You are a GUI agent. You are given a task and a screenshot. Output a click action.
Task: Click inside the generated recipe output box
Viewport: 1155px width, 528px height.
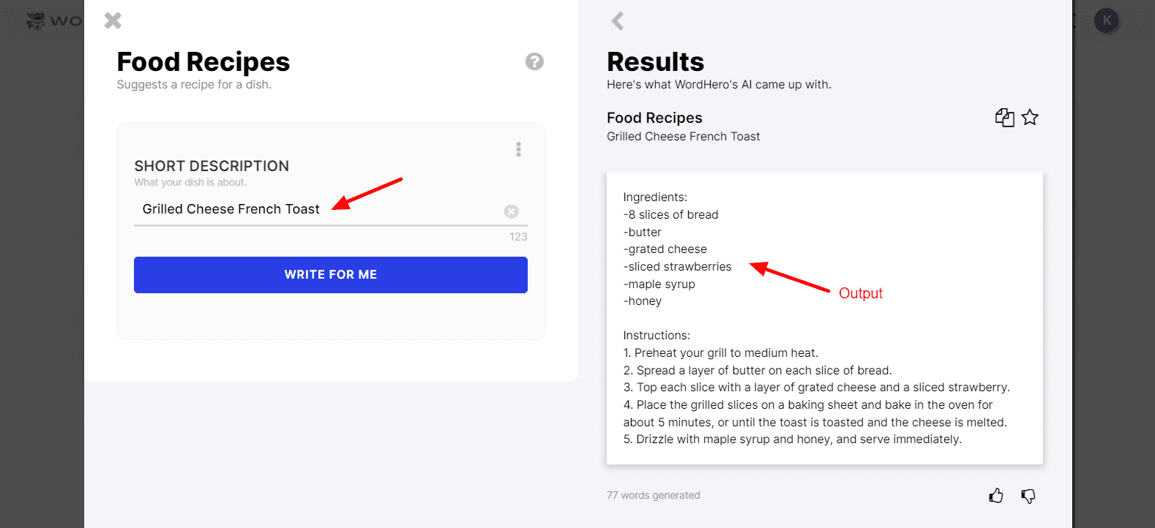824,318
